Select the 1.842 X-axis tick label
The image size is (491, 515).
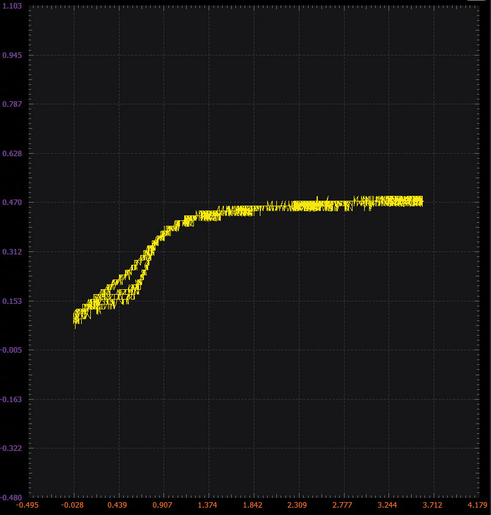(x=253, y=505)
